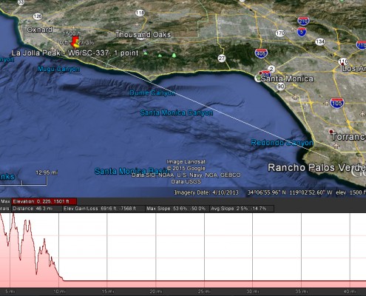This screenshot has width=366, height=296.
Task: Click the red Elevation stats box
Action: pos(44,201)
